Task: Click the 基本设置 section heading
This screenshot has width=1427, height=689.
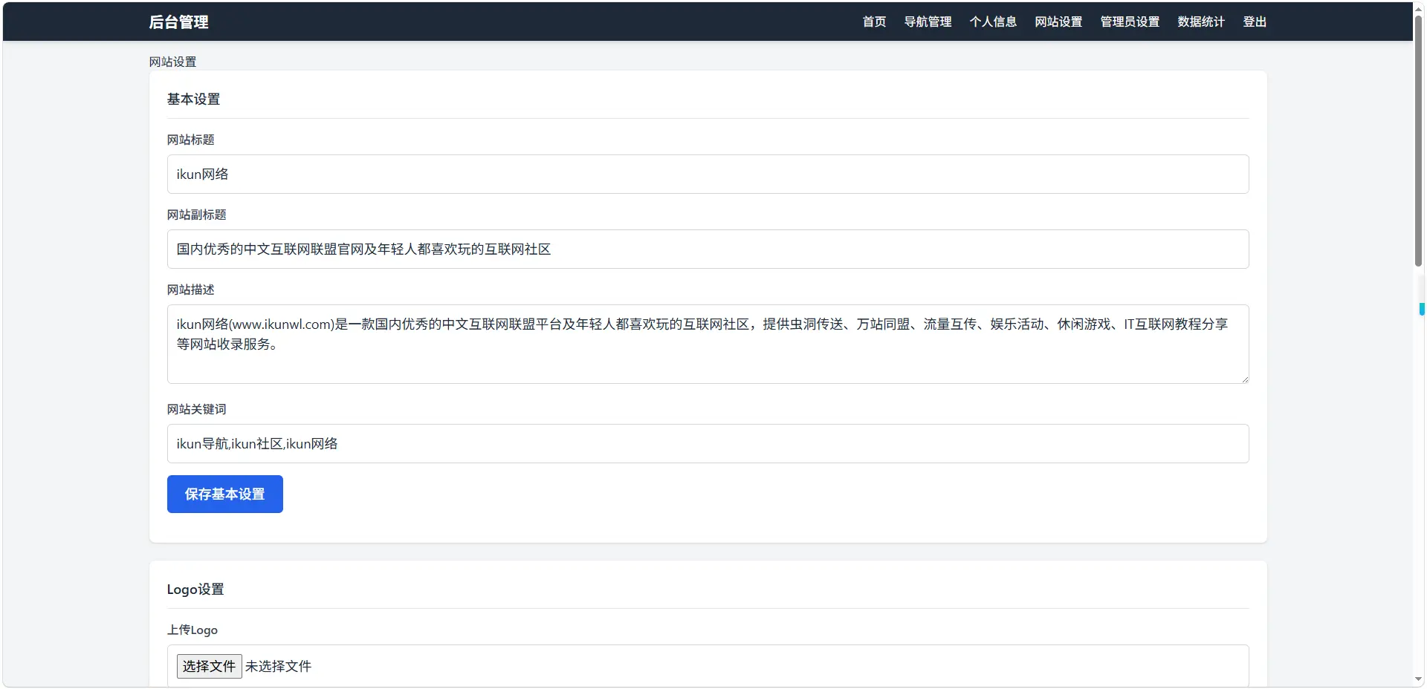Action: tap(193, 99)
